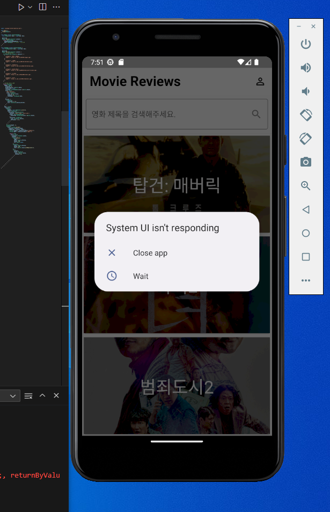Screen dimensions: 330x512
Task: Tap the emulator Home circle button
Action: tap(305, 233)
